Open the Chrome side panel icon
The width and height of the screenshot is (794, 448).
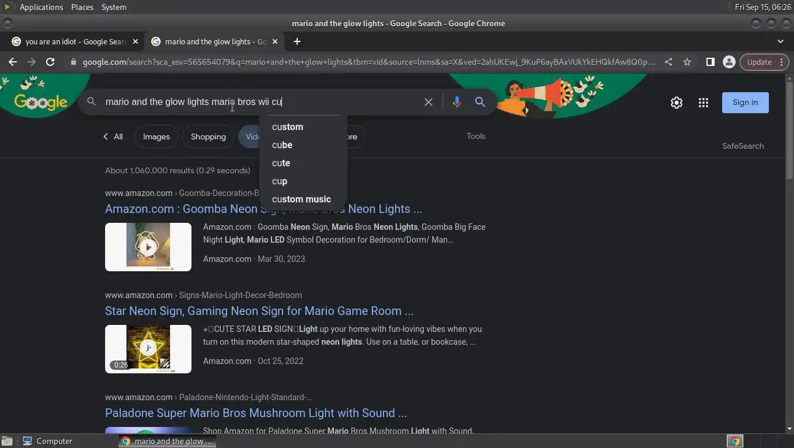[x=710, y=62]
